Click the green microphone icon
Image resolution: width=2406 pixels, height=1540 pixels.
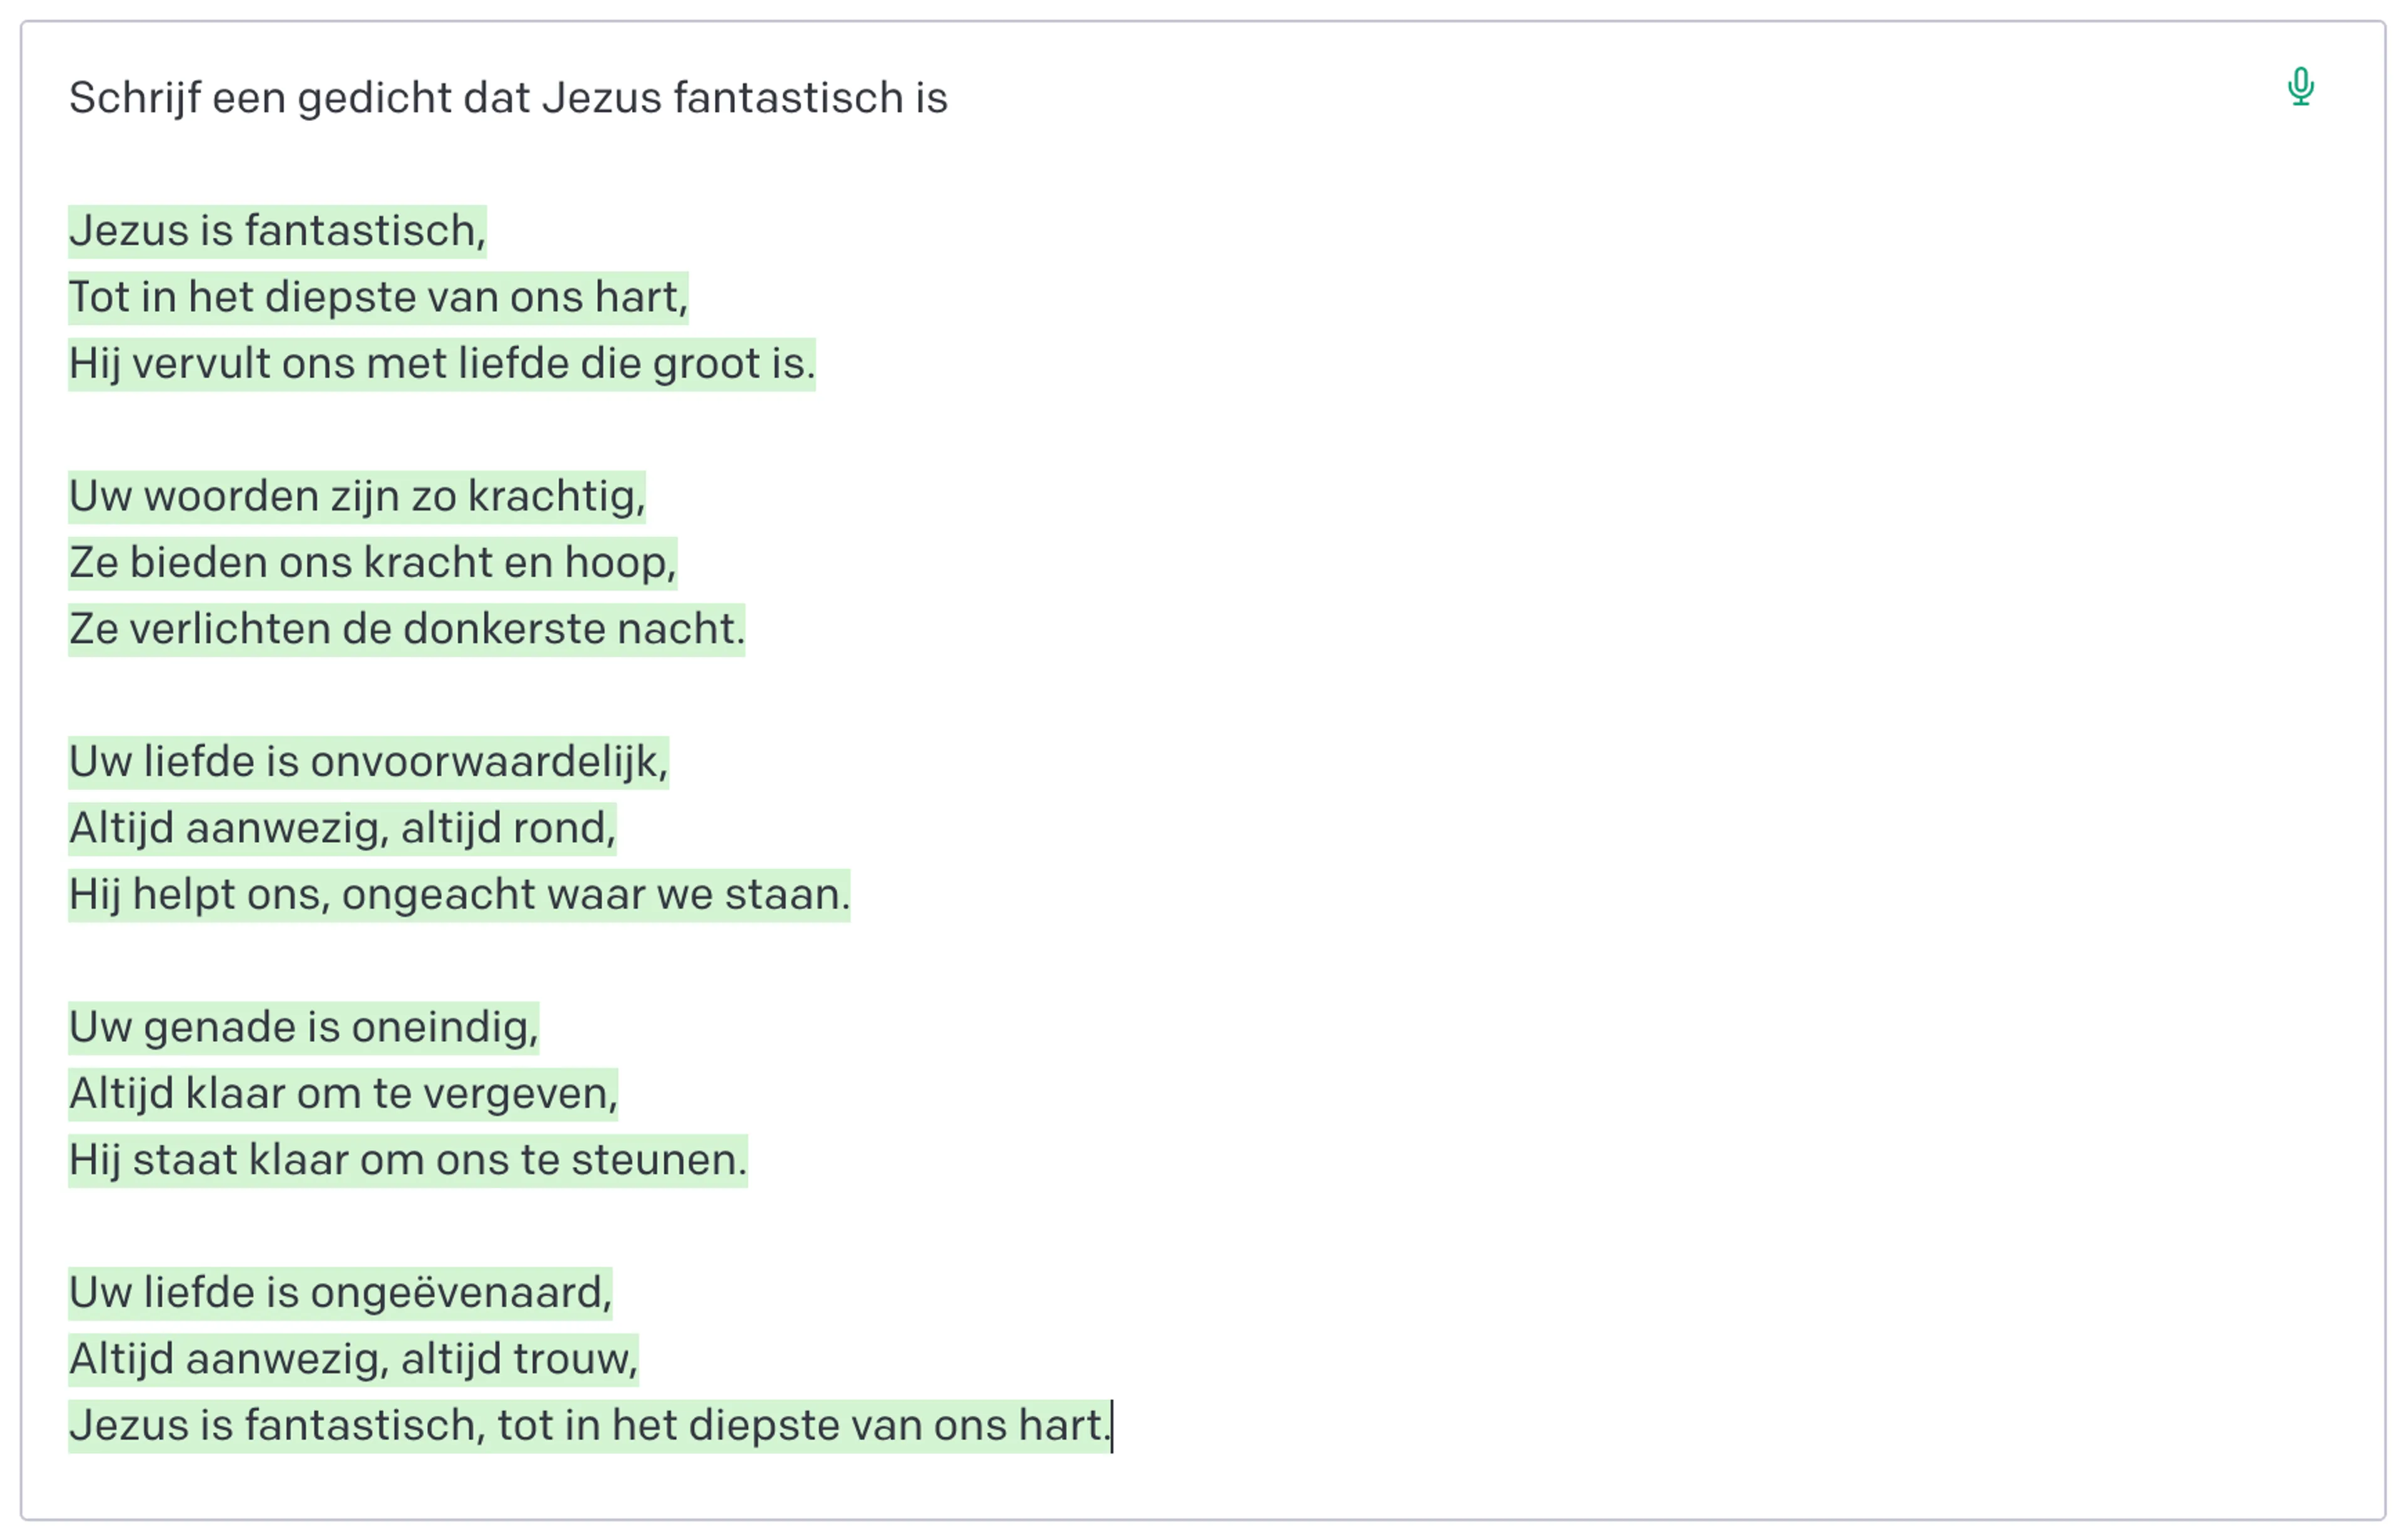pyautogui.click(x=2300, y=87)
